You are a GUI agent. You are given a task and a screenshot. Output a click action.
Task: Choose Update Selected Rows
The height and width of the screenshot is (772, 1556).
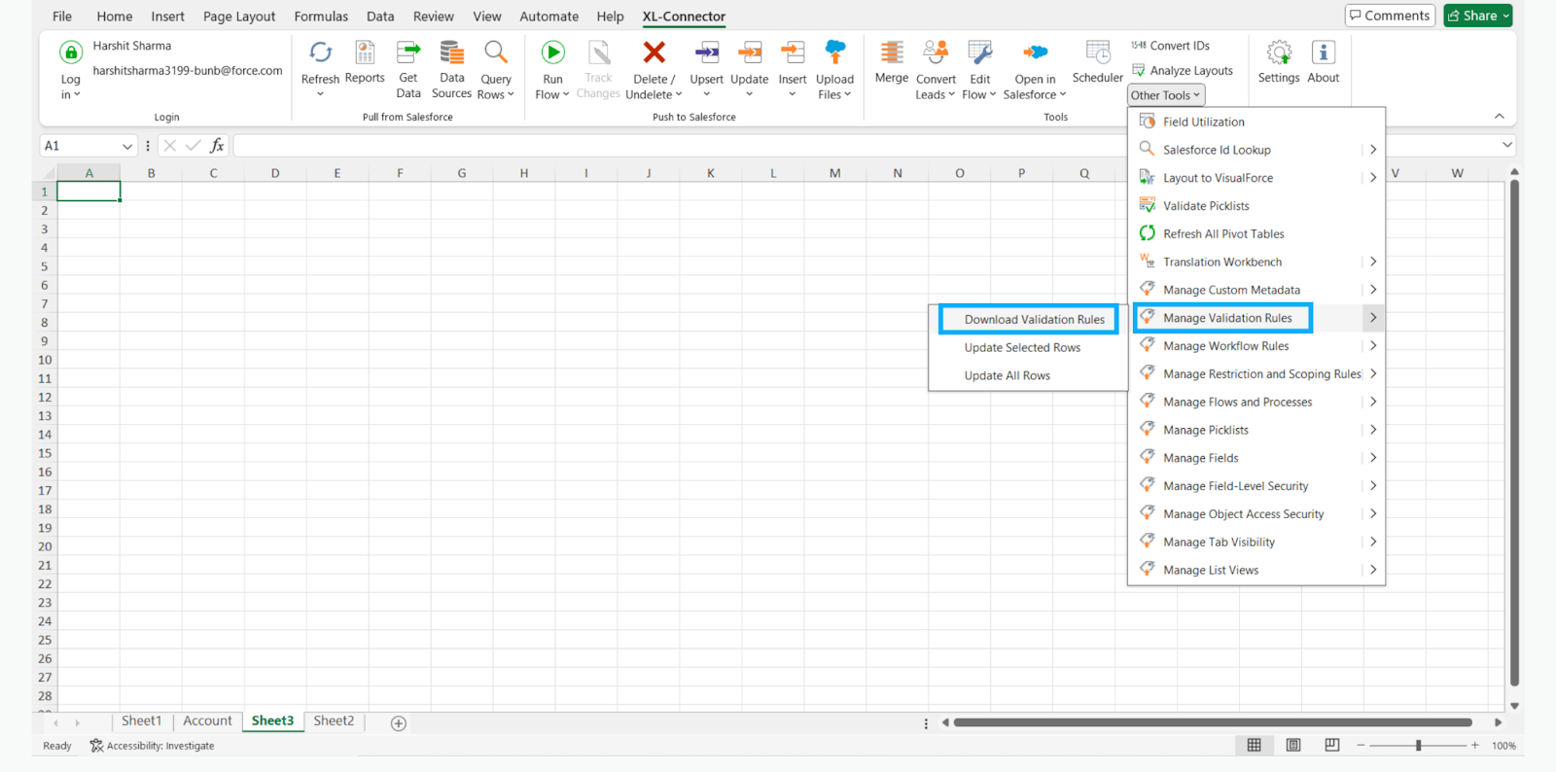pyautogui.click(x=1029, y=347)
